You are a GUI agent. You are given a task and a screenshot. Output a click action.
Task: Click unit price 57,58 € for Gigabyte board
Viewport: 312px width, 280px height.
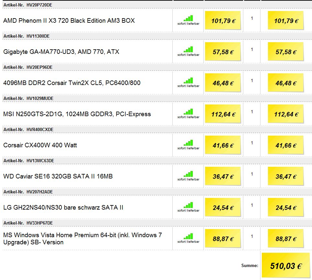pyautogui.click(x=223, y=52)
